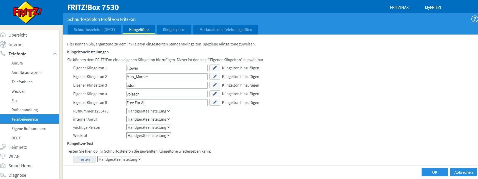Click the Diagnose icon
This screenshot has height=179, width=478.
pos(3,175)
